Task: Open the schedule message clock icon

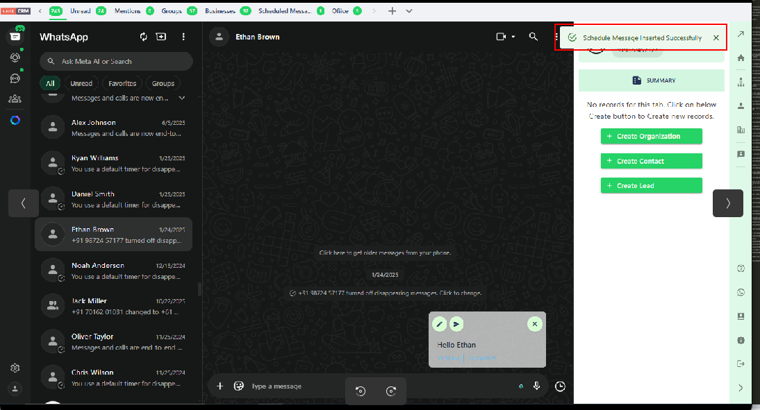Action: pos(560,386)
